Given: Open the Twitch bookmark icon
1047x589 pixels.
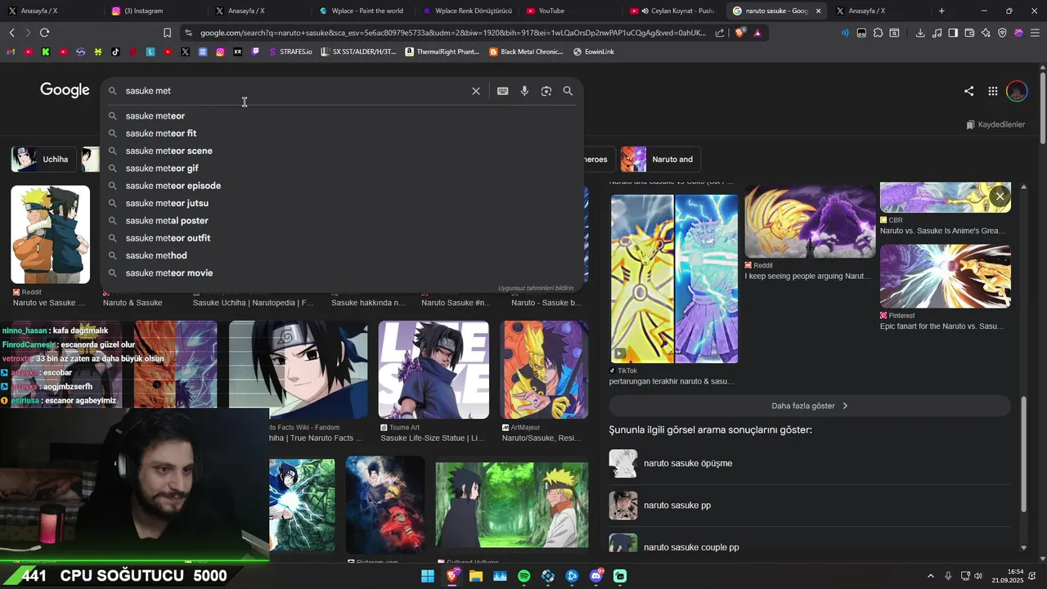Looking at the screenshot, I should (255, 52).
